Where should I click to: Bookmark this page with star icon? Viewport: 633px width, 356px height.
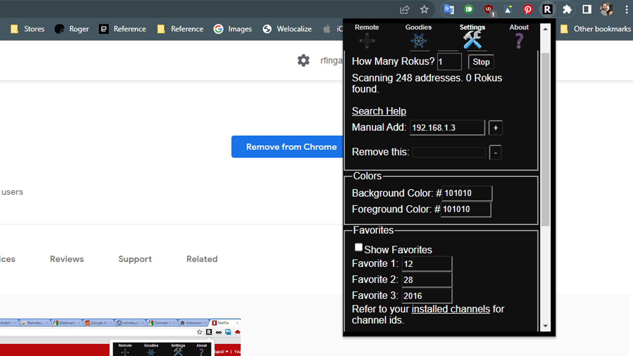click(x=424, y=10)
